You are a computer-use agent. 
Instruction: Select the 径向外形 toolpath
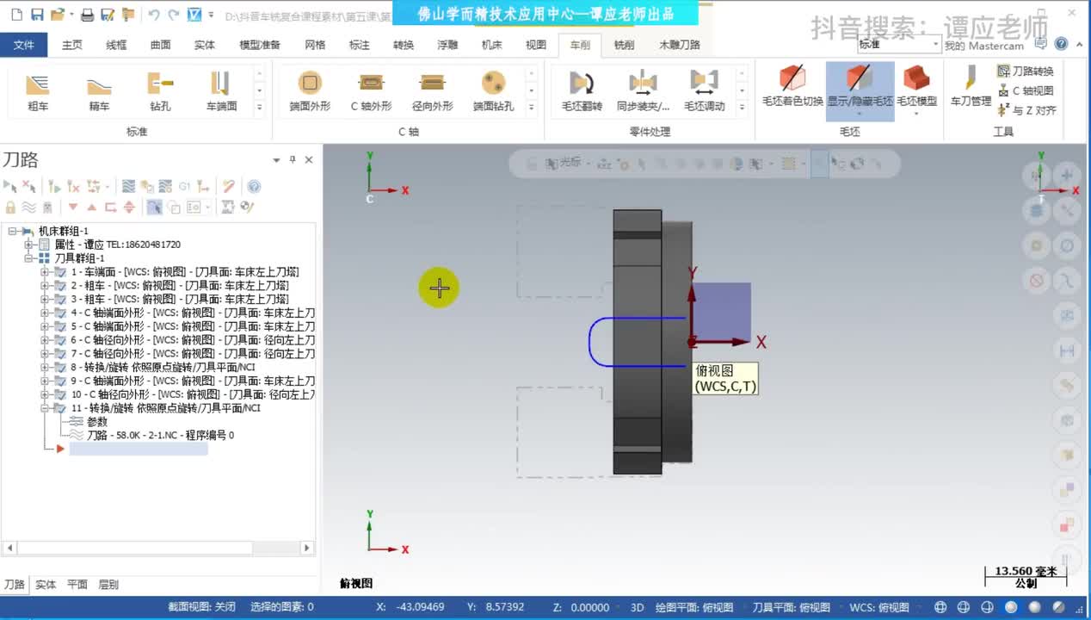pos(432,92)
